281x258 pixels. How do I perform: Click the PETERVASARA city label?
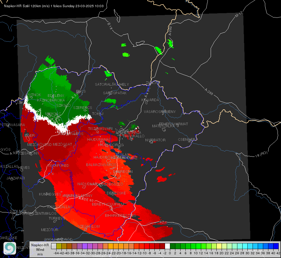tap(13, 125)
